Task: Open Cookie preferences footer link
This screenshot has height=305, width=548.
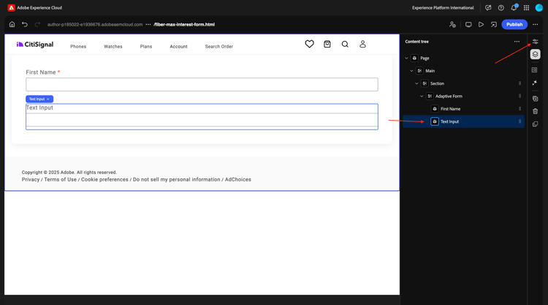Action: pyautogui.click(x=104, y=179)
